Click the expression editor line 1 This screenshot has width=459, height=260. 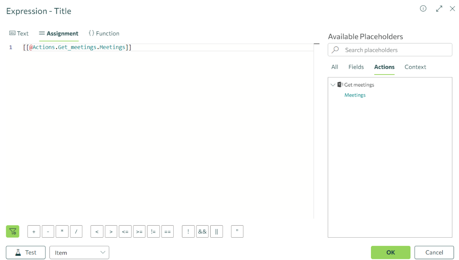click(168, 47)
